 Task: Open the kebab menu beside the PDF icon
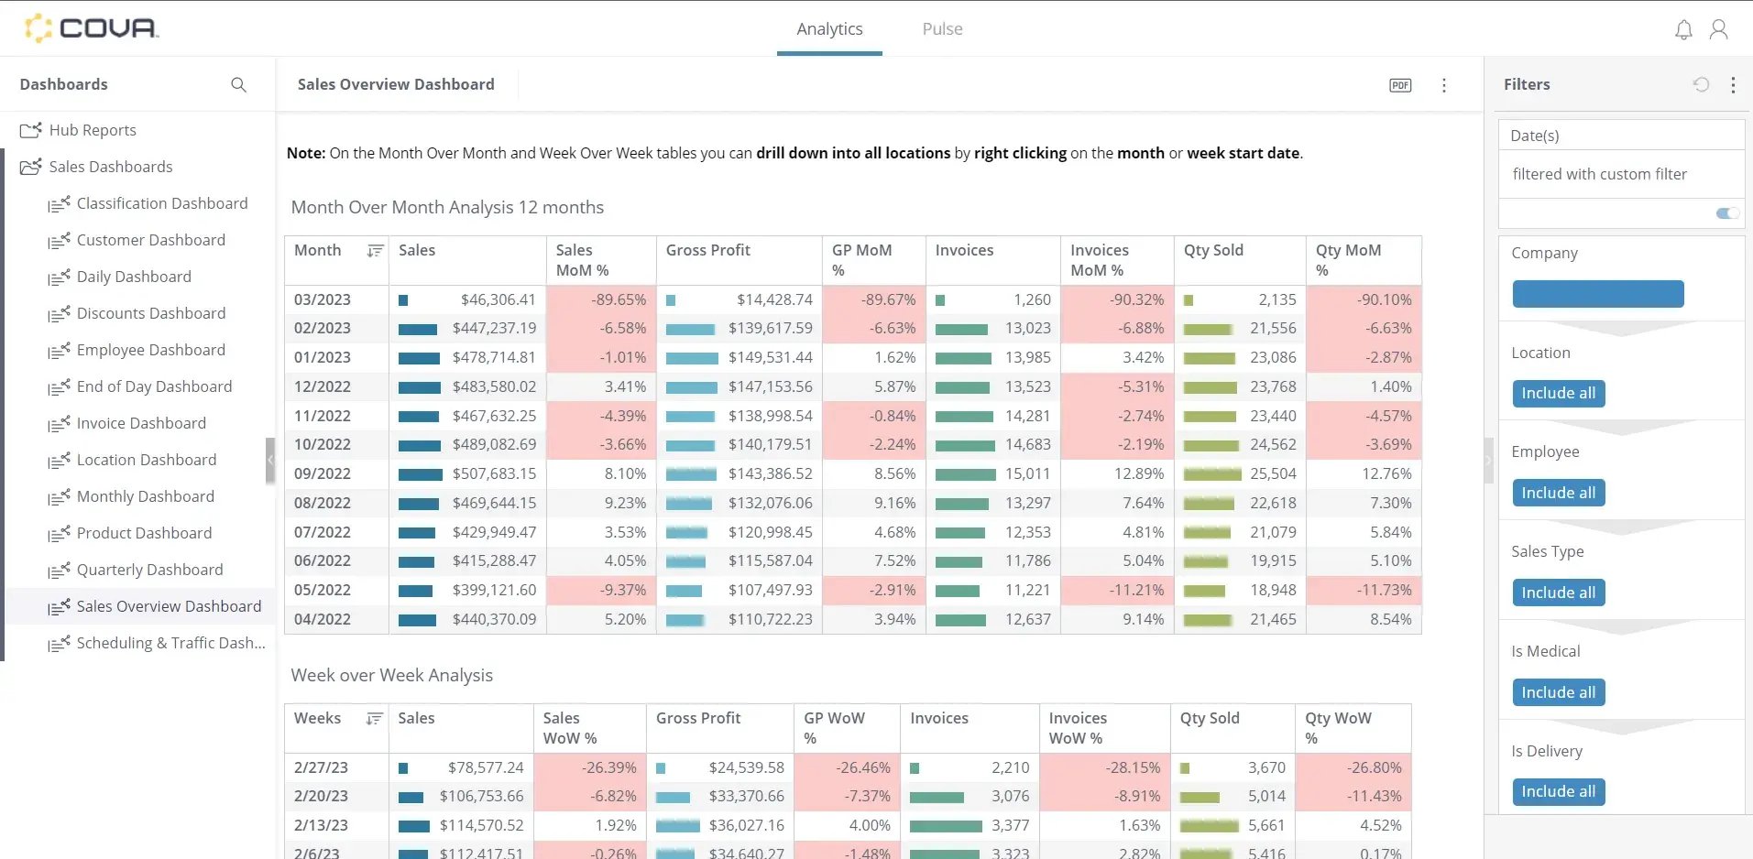click(1444, 85)
